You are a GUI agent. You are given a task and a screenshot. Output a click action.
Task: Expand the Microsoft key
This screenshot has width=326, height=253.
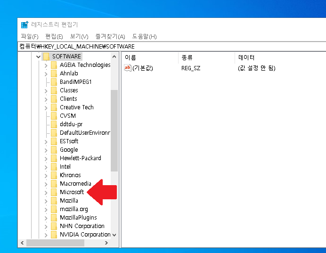point(46,193)
